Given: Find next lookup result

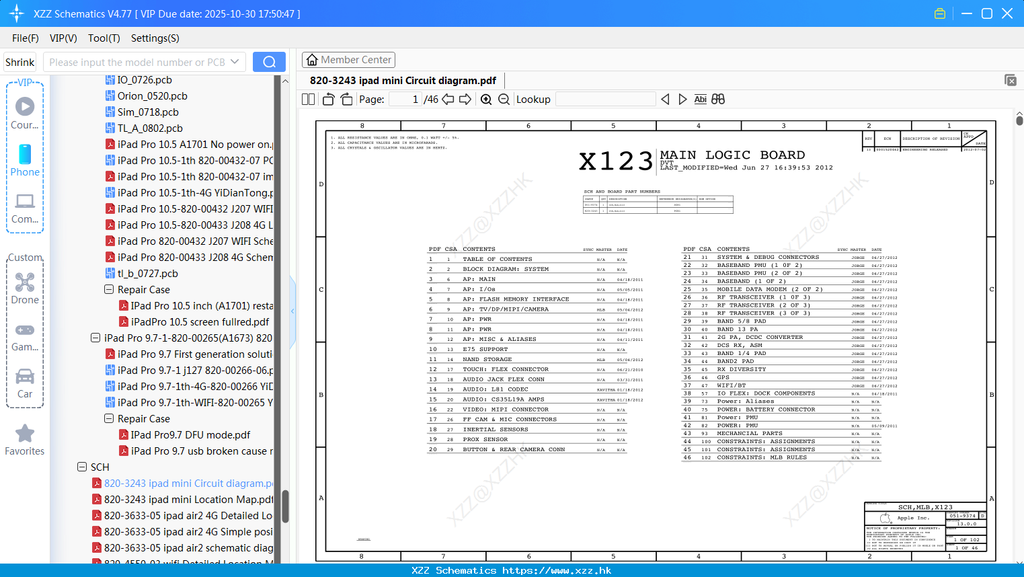Looking at the screenshot, I should pyautogui.click(x=682, y=100).
